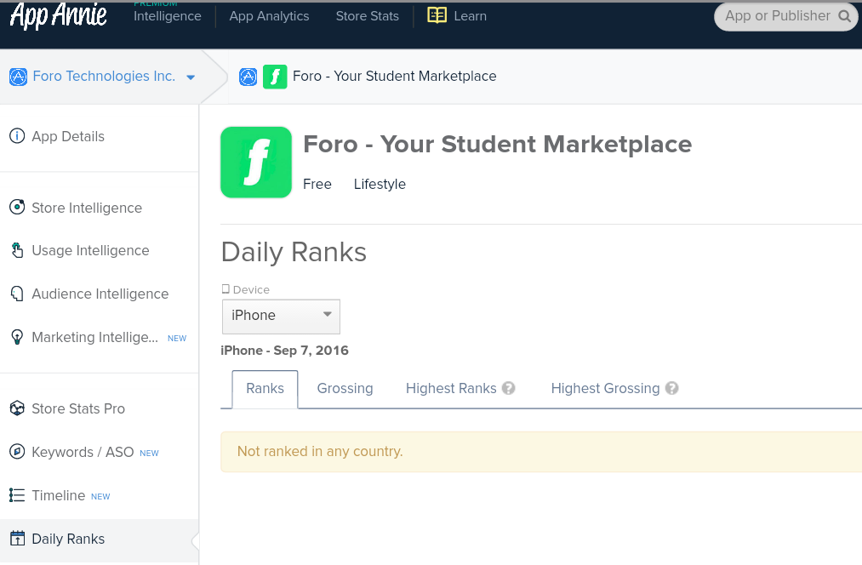862x565 pixels.
Task: Click the Daily Ranks calendar icon
Action: coord(17,539)
